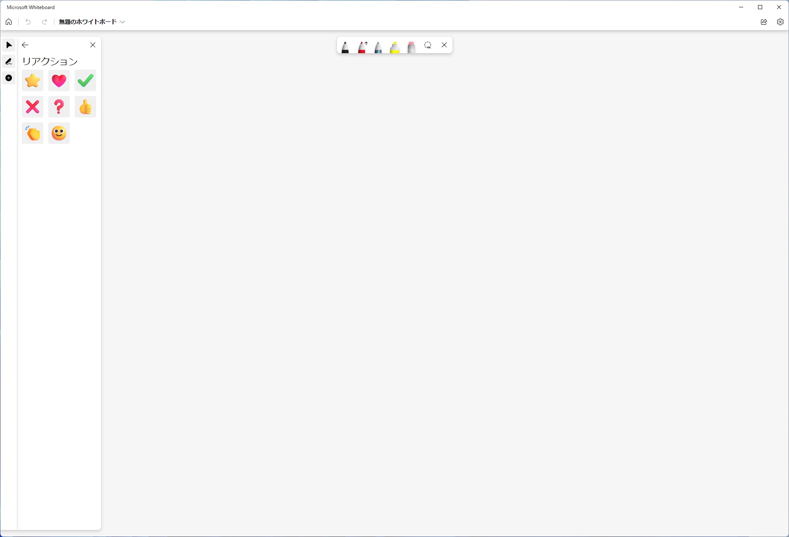Select the black pen
The width and height of the screenshot is (789, 537).
pyautogui.click(x=345, y=47)
